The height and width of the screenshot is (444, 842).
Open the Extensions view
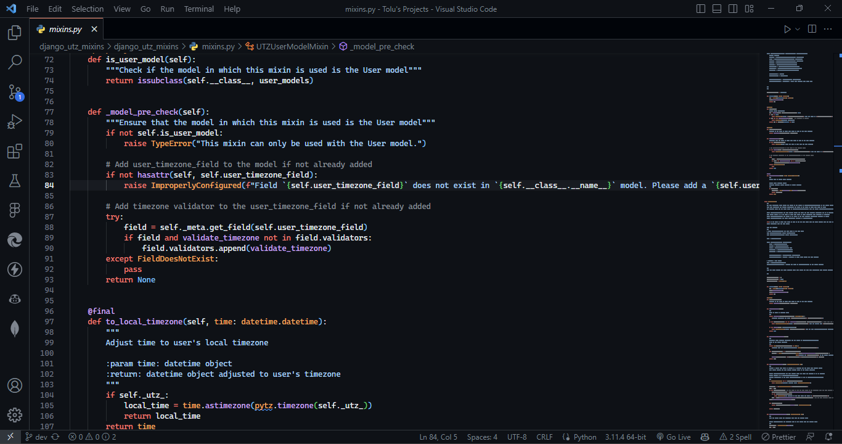[15, 151]
